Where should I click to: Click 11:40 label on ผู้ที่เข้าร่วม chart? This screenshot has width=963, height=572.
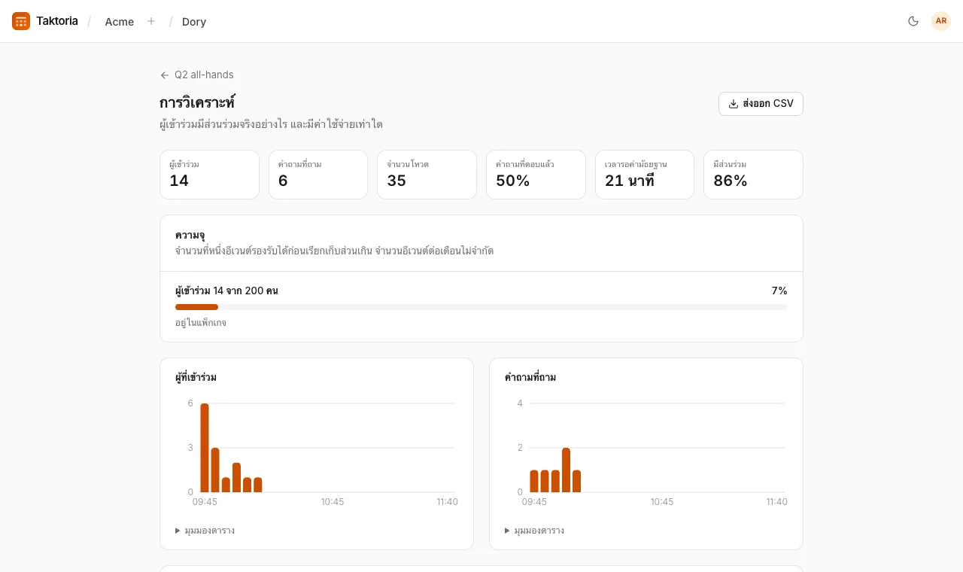pos(447,502)
